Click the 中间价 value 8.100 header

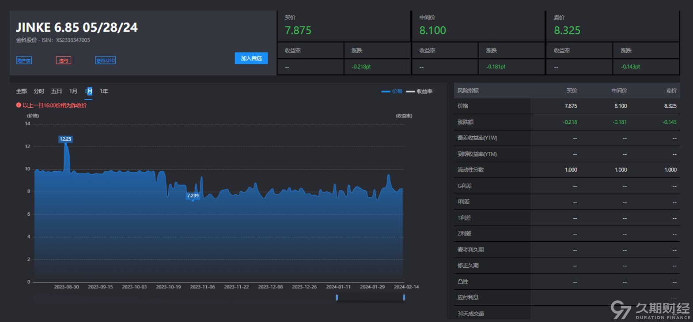433,30
